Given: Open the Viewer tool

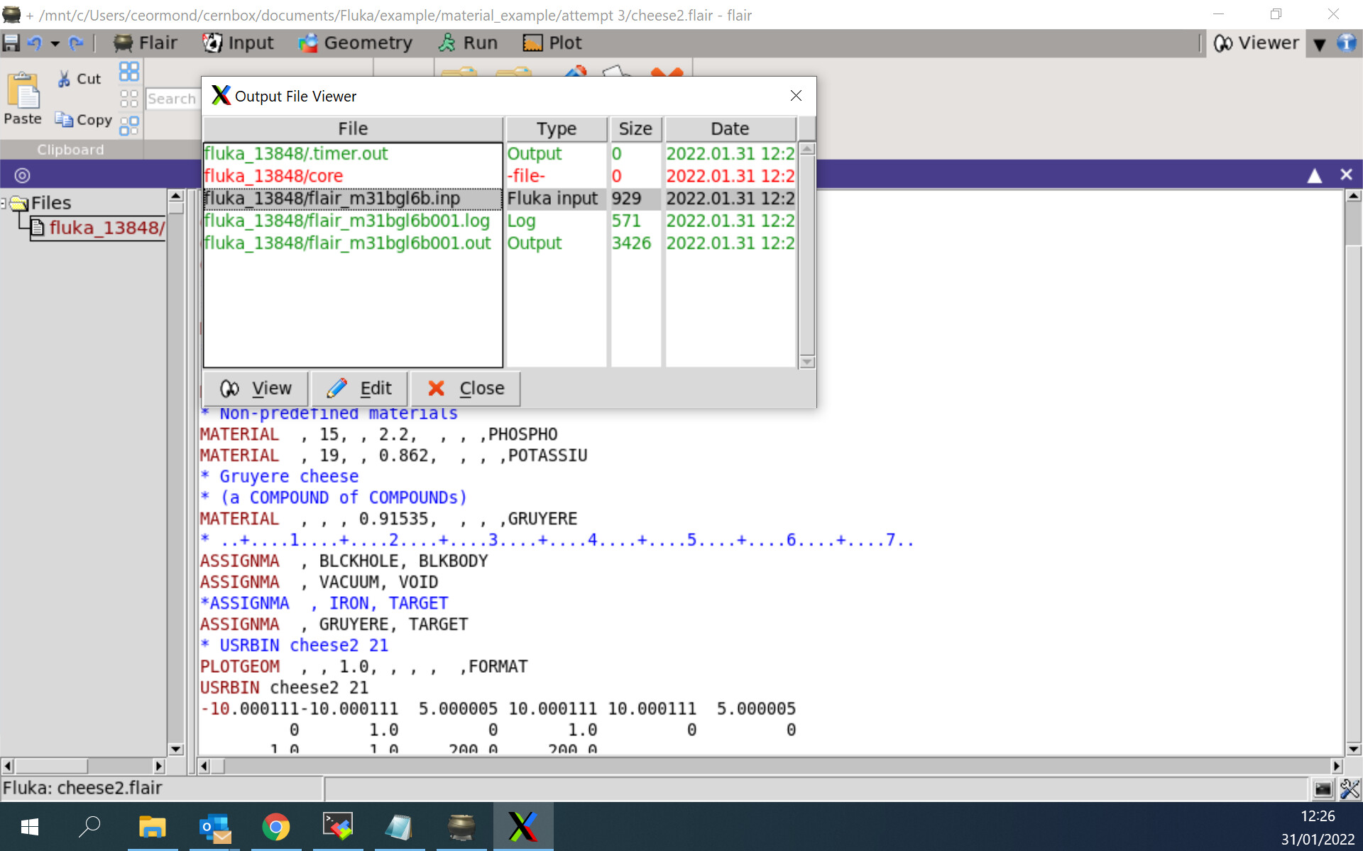Looking at the screenshot, I should coord(1256,43).
